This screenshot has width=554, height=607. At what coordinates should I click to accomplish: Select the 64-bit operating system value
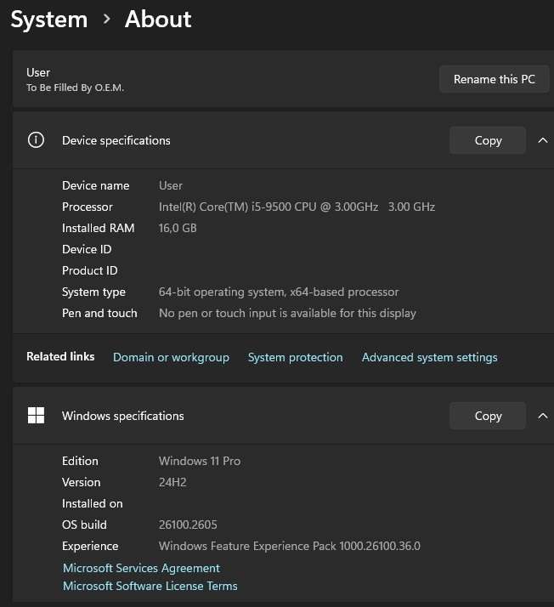tap(279, 292)
